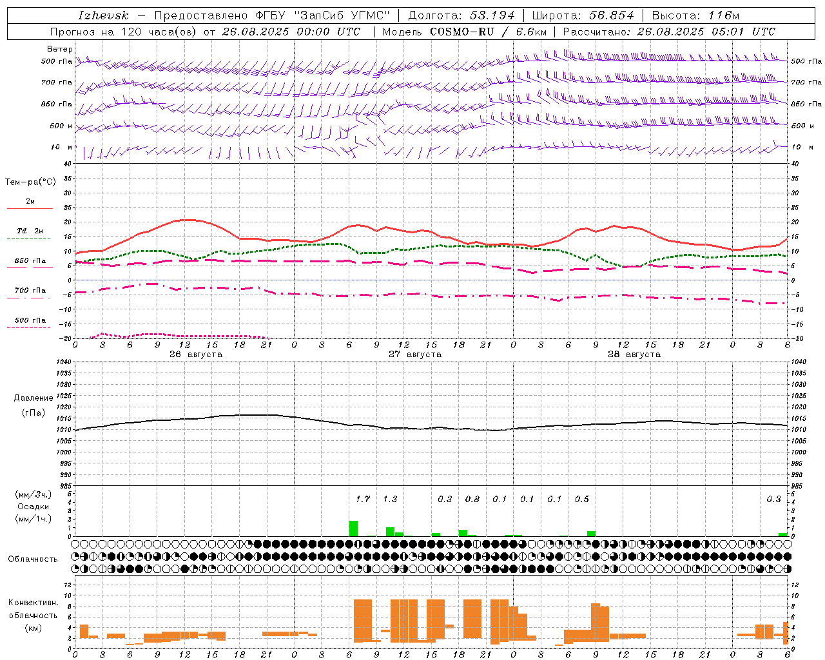The image size is (825, 660).
Task: Click the "1.3" precipitation amount value
Action: (390, 499)
